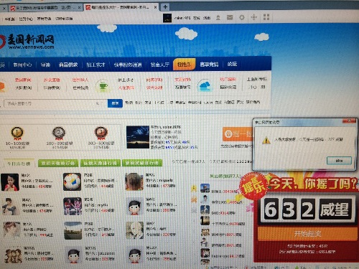The image size is (359, 269).
Task: Click the green teacup icon
Action: point(103,85)
